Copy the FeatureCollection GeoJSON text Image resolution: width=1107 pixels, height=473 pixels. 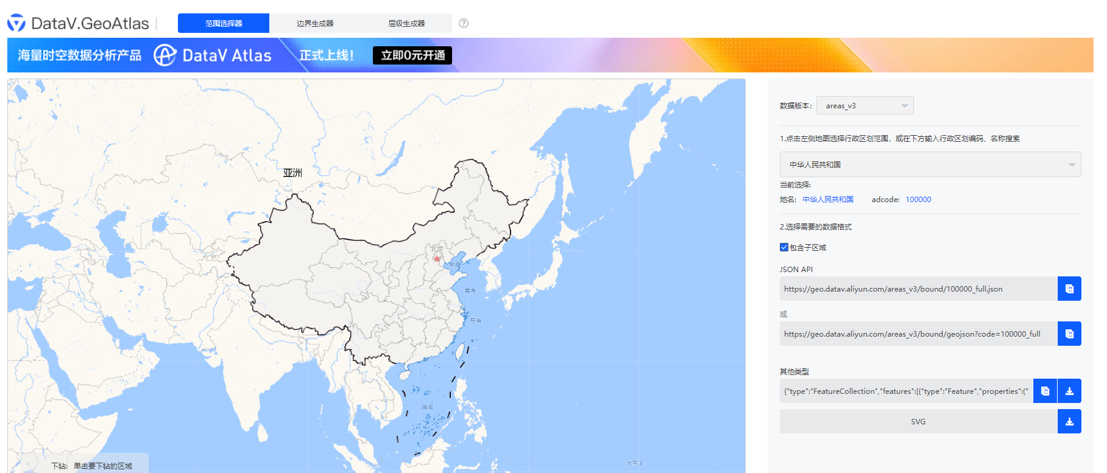[x=1045, y=391]
